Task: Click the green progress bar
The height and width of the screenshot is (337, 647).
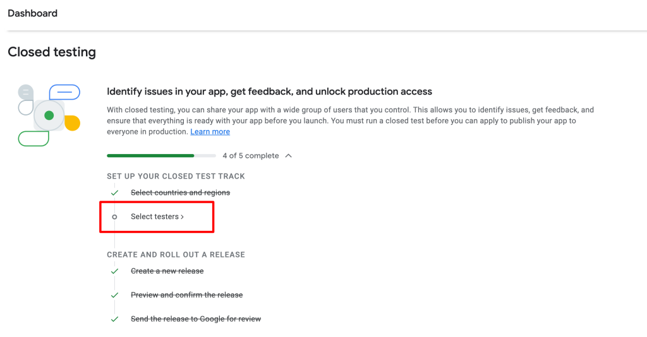Action: (x=161, y=156)
